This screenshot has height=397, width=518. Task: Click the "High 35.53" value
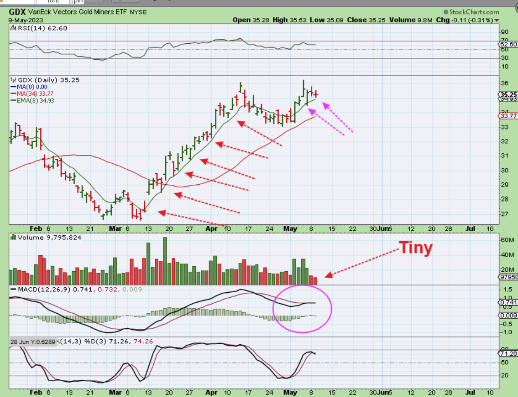pos(289,20)
